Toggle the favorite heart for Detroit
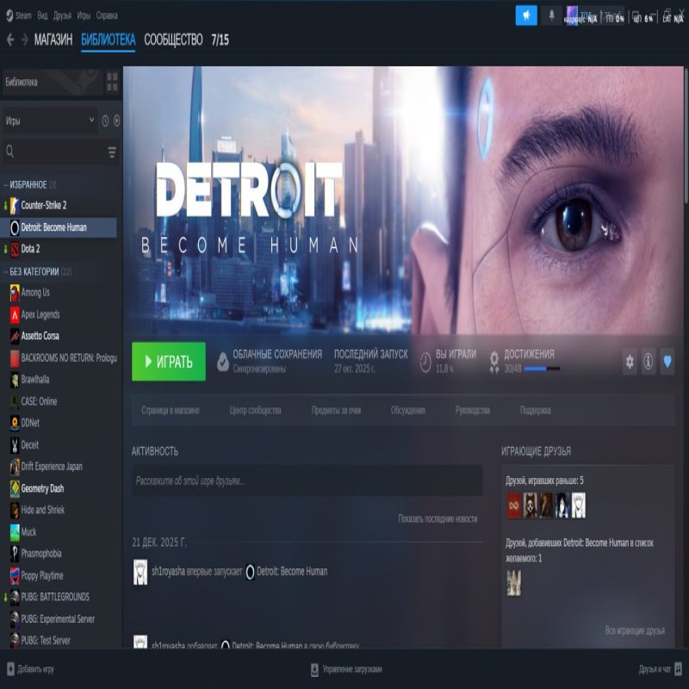The image size is (689, 689). click(x=667, y=362)
